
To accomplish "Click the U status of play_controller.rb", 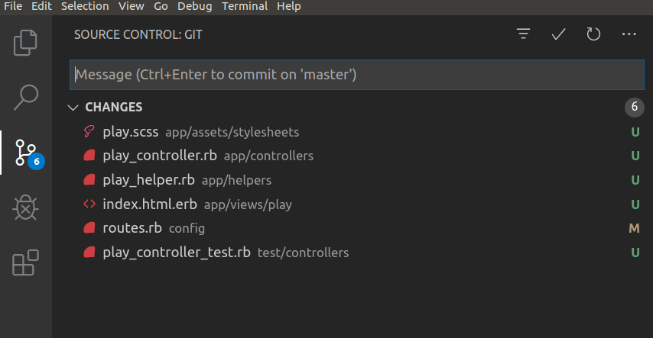I will point(635,156).
